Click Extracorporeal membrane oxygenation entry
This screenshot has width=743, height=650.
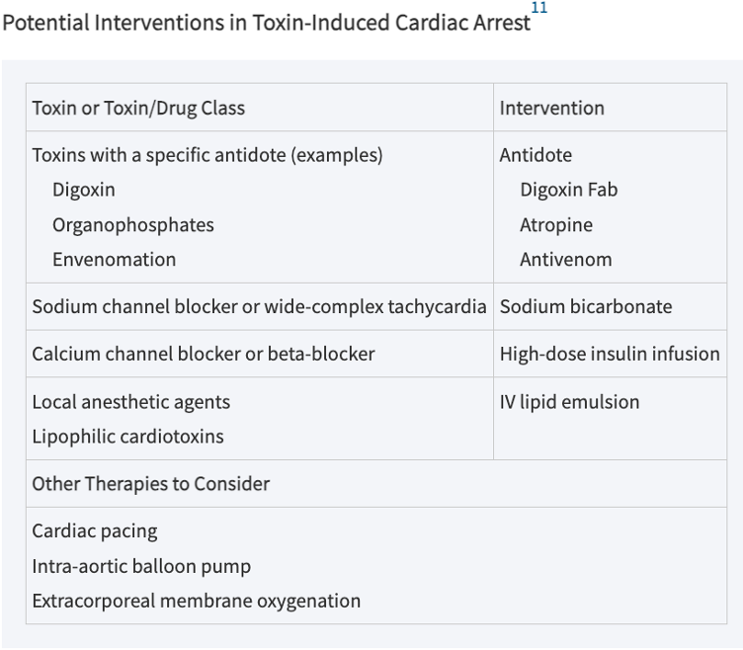tap(197, 602)
